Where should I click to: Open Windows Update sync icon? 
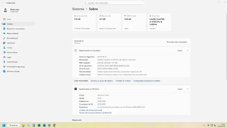click(4, 71)
